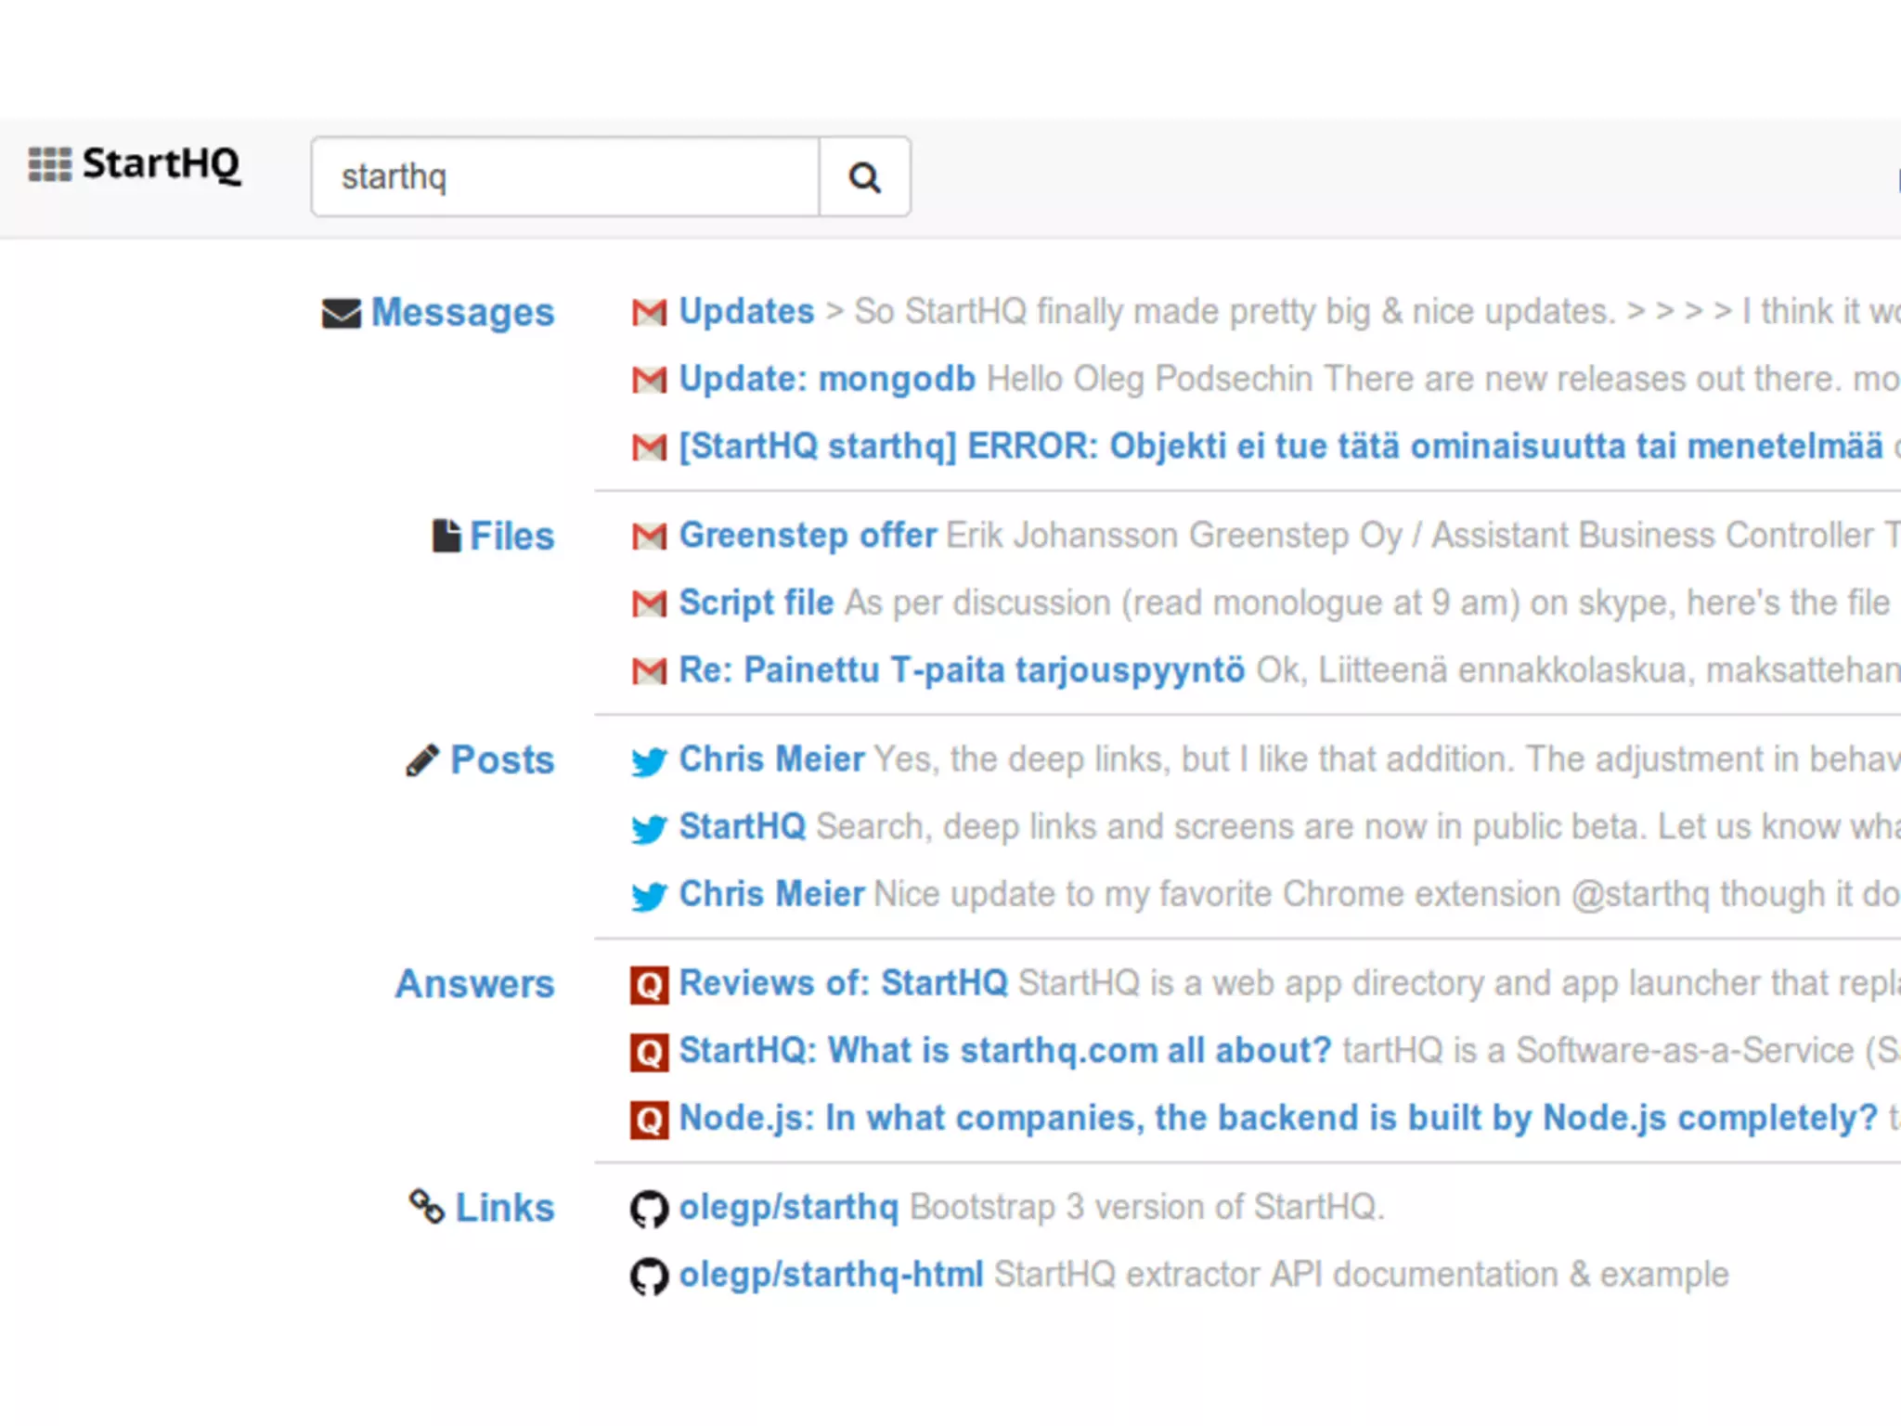Click Twitter bird icon beside StartHQ post

click(649, 827)
